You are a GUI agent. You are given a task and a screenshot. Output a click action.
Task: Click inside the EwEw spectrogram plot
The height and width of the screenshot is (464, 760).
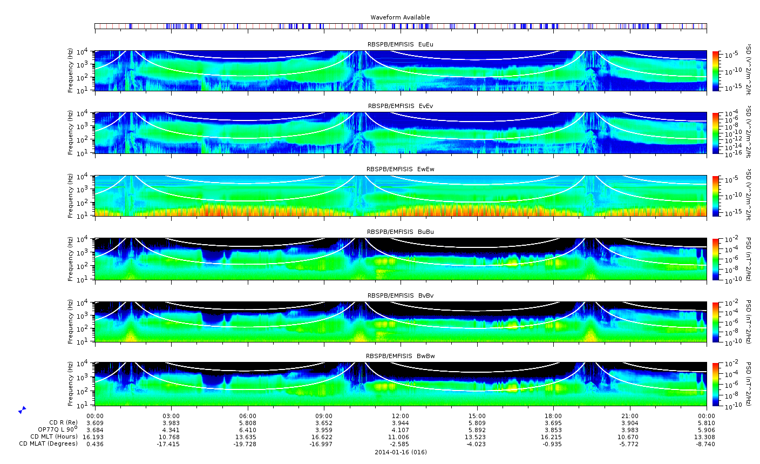pos(401,196)
